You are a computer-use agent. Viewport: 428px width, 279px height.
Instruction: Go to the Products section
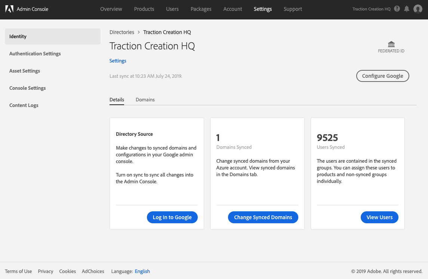tap(144, 9)
